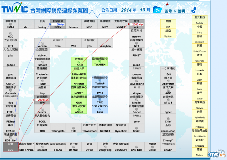Select the 威寶電信 vibo cell

[x=58, y=43]
